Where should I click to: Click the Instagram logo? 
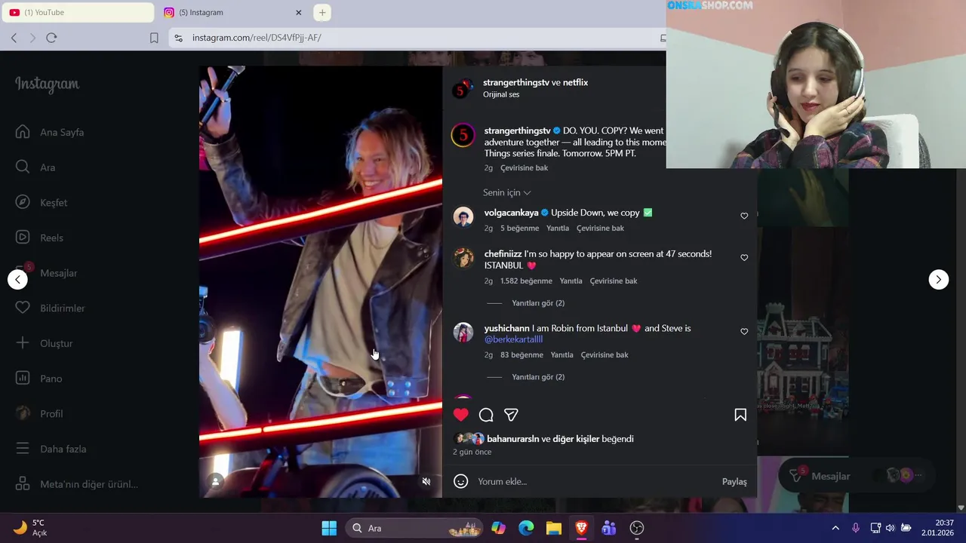point(47,84)
